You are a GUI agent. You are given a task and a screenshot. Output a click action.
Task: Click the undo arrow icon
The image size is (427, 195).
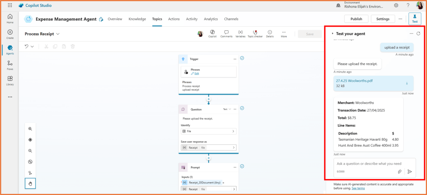pos(27,46)
